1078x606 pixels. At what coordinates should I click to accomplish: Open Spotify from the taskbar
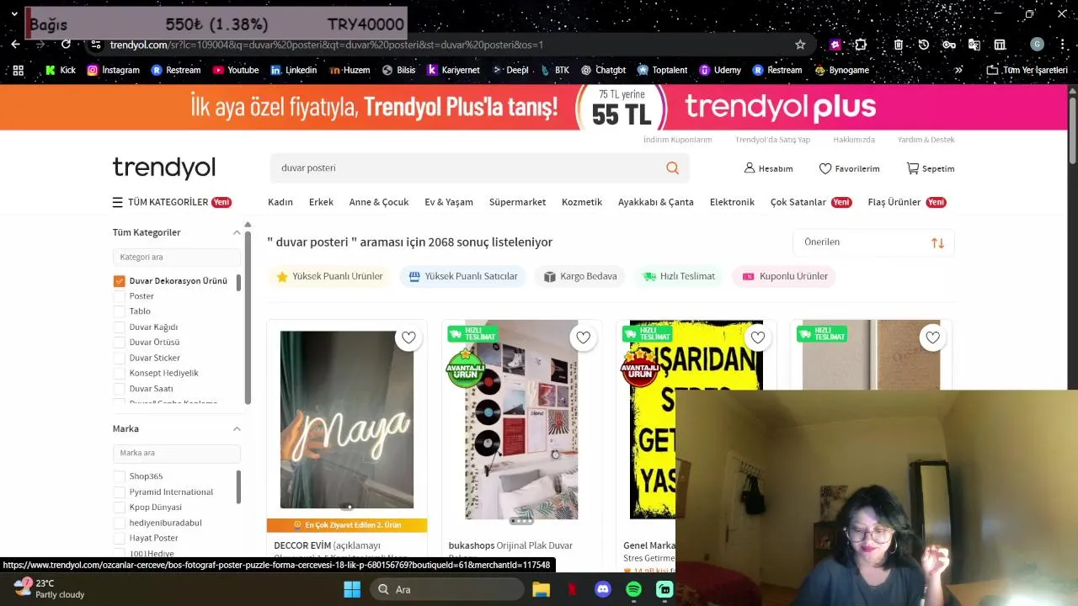(x=634, y=589)
